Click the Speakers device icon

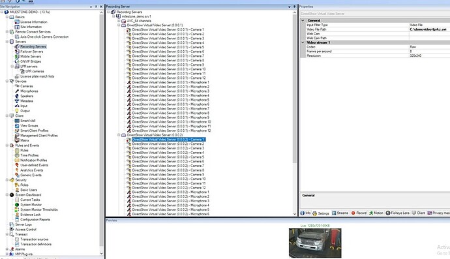coord(17,96)
